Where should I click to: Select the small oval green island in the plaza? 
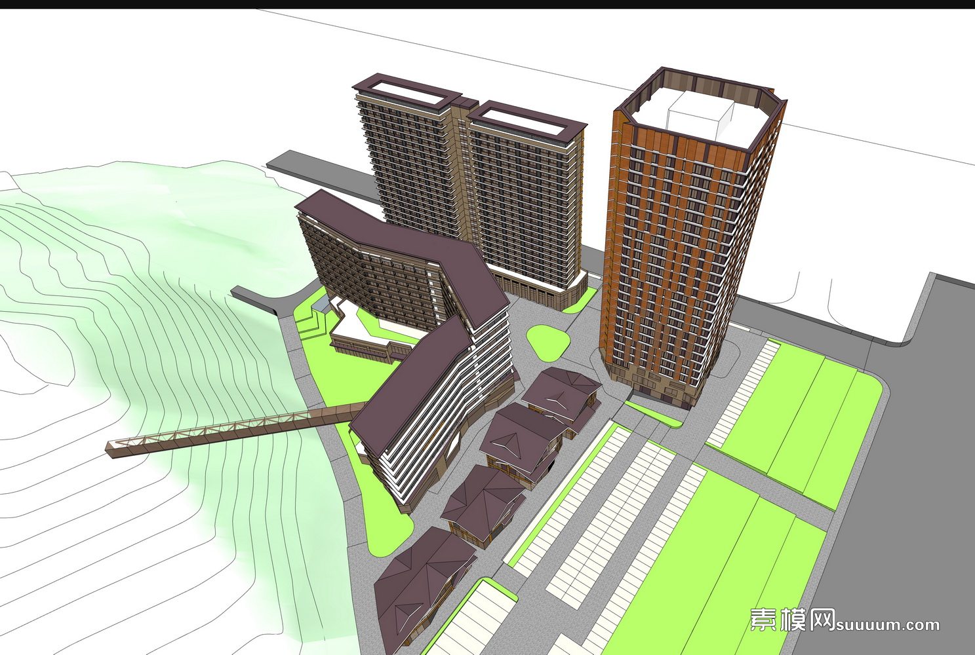pyautogui.click(x=547, y=342)
